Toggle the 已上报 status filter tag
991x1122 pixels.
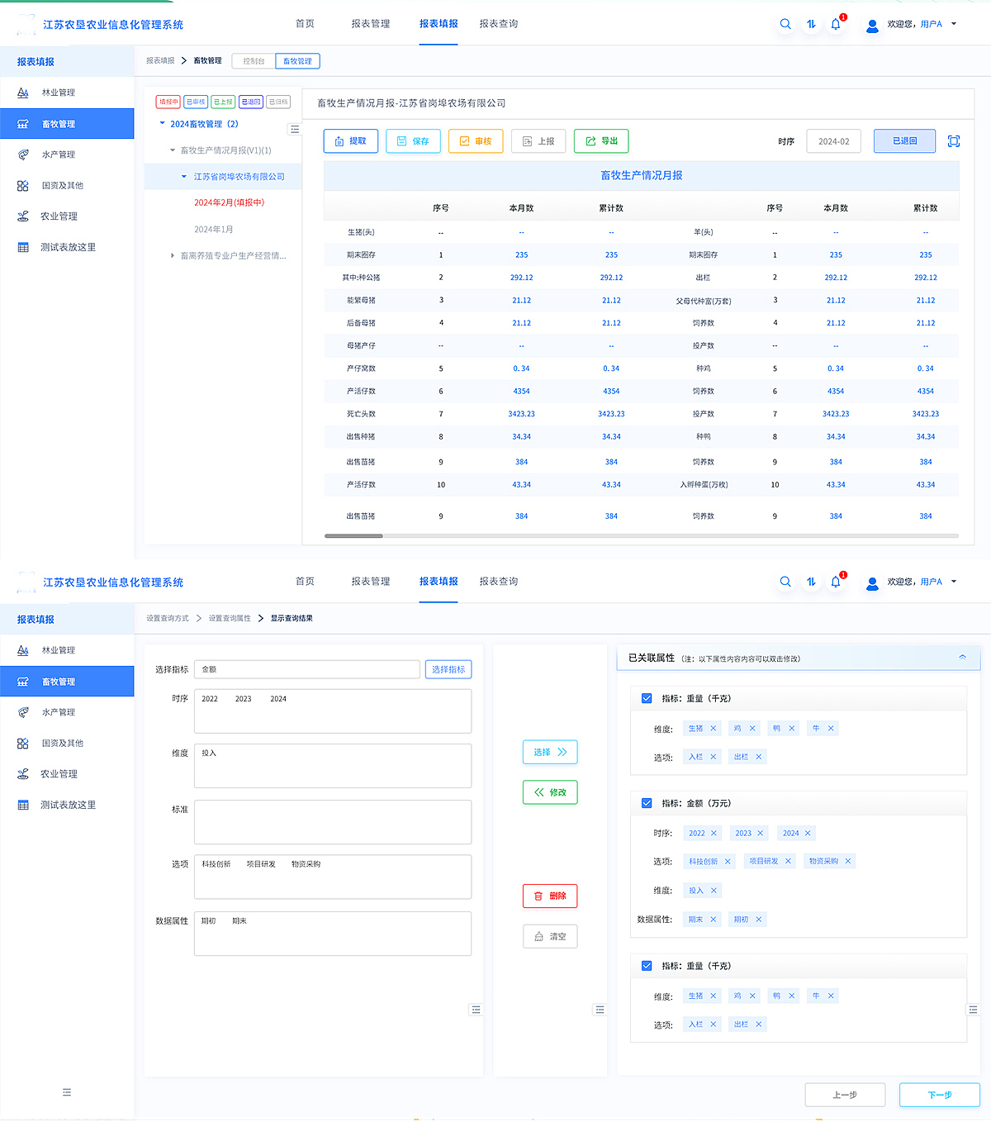[x=223, y=102]
